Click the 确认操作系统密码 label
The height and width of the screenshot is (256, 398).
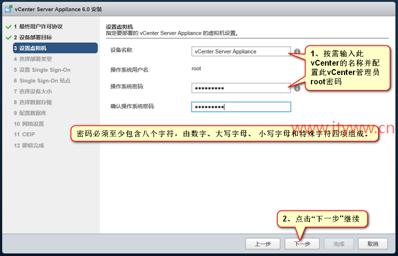click(x=133, y=106)
